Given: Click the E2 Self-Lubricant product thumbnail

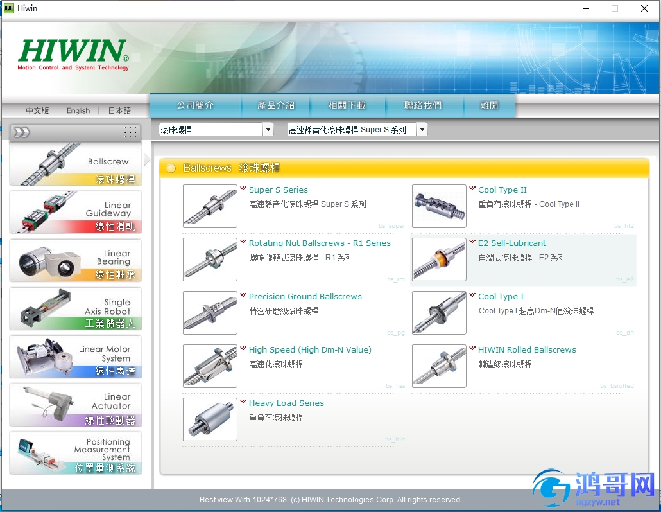Looking at the screenshot, I should click(439, 259).
